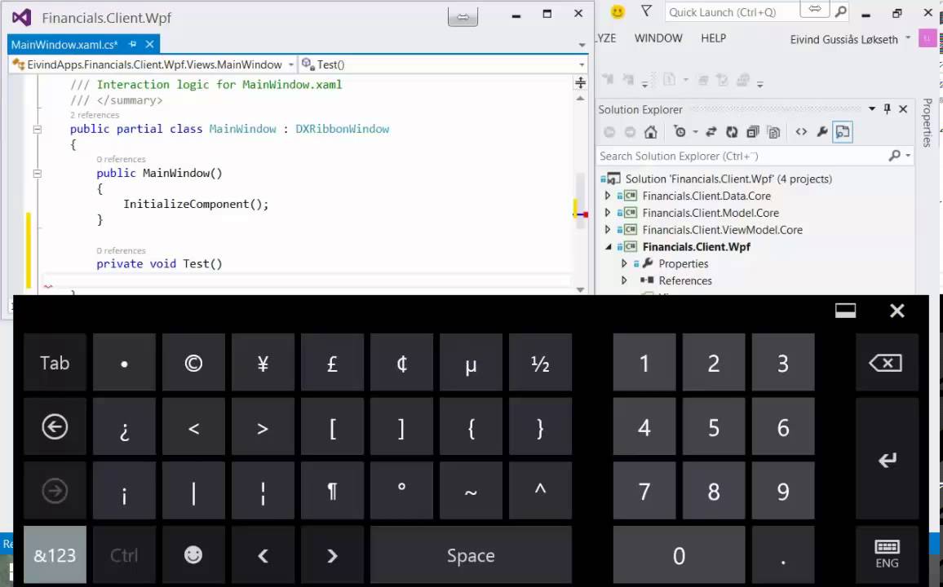Open the collapsed Properties side tab
This screenshot has width=943, height=587.
pyautogui.click(x=927, y=122)
